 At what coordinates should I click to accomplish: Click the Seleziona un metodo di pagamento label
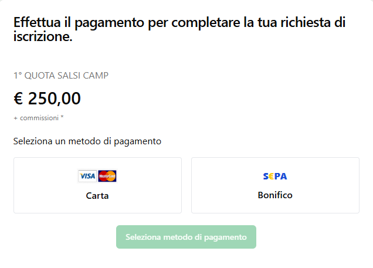click(87, 141)
